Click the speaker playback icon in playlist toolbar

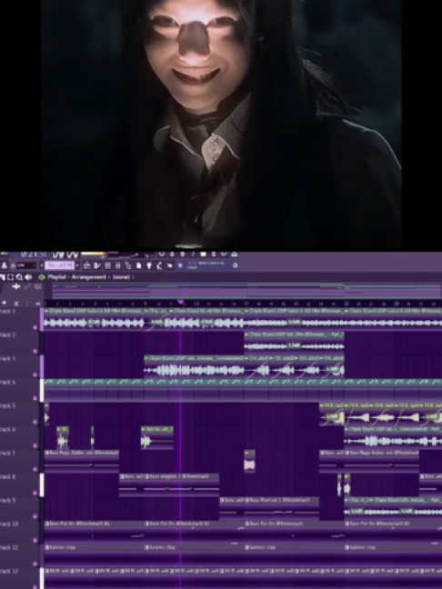click(28, 277)
